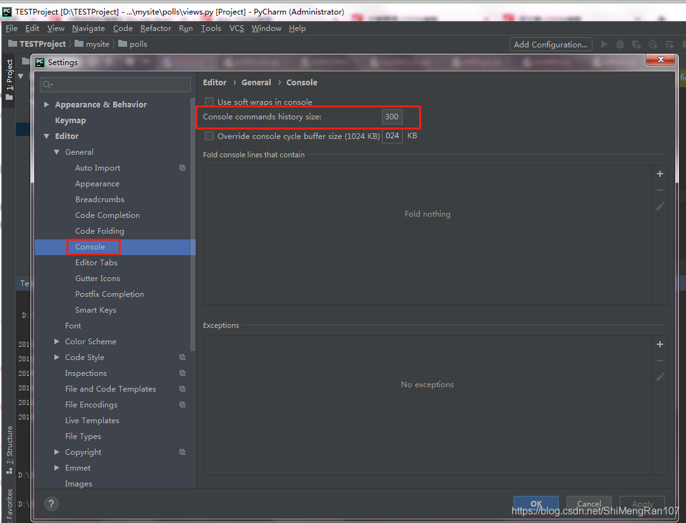
Task: Click the add icon in fold console lines list
Action: 659,174
